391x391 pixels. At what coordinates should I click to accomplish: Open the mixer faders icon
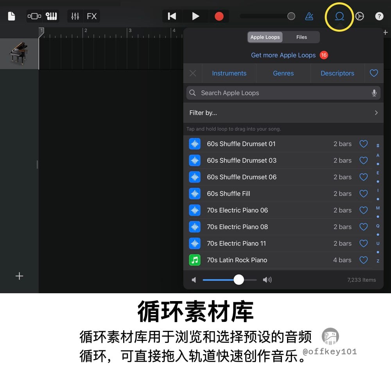75,16
